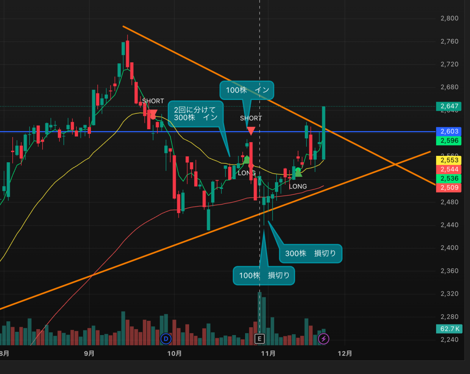The image size is (470, 374).
Task: Click green LONG arrow near late October
Action: coord(246,159)
